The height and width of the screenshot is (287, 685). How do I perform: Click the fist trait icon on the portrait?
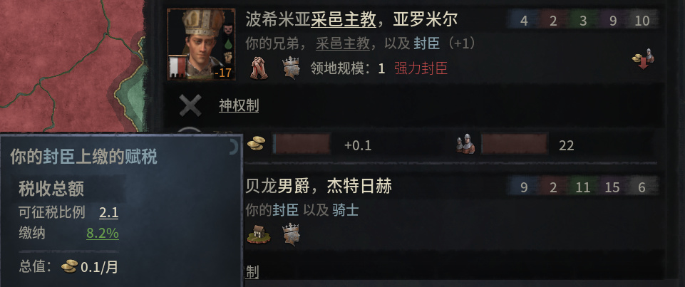[x=228, y=57]
